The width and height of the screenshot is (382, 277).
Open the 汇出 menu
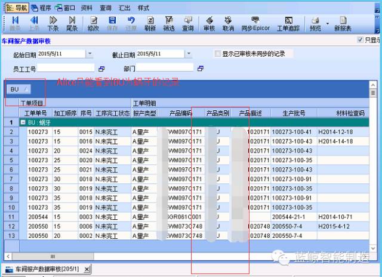tap(125, 8)
